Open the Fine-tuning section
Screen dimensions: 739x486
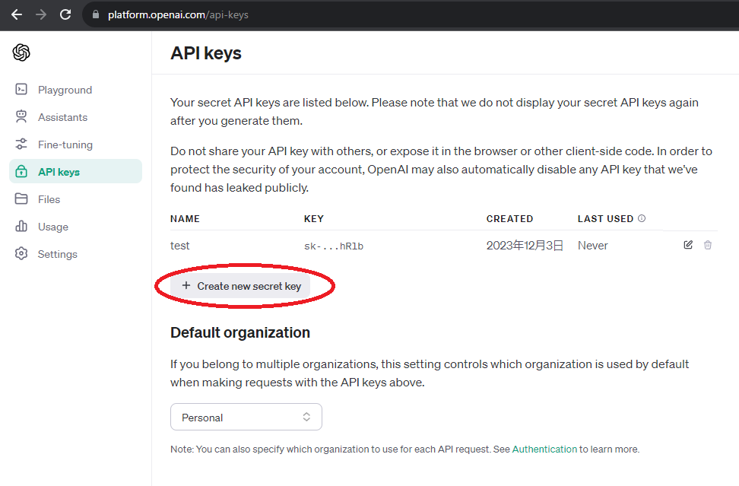pyautogui.click(x=65, y=144)
